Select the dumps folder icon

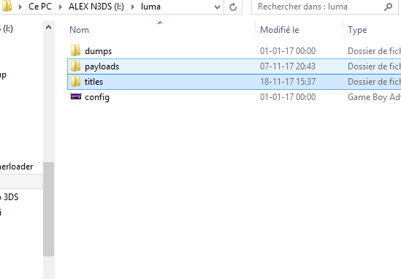(75, 50)
